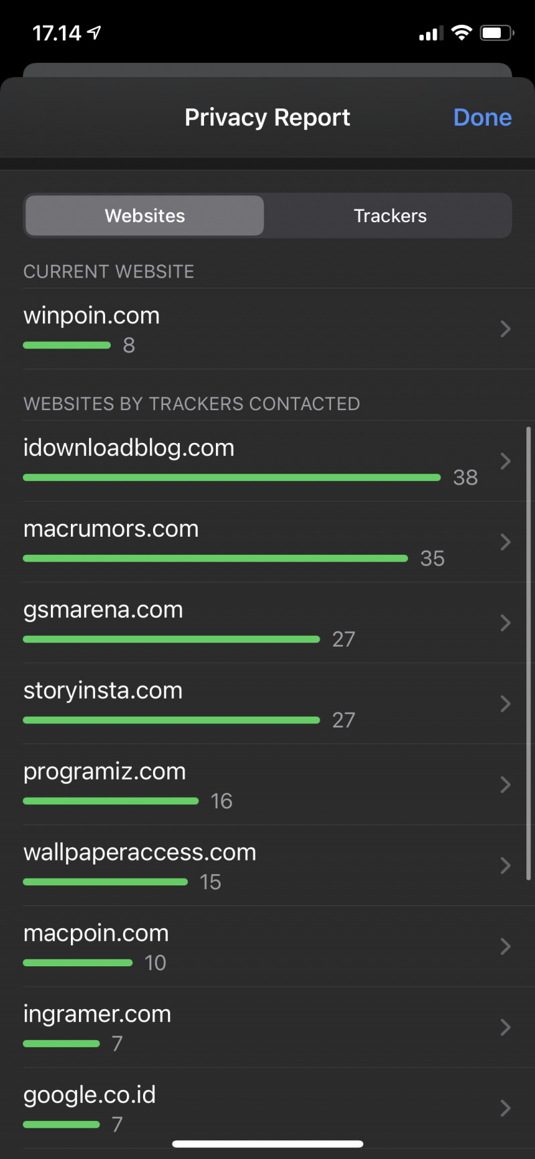Expand winpoin.com details chevron

(506, 329)
